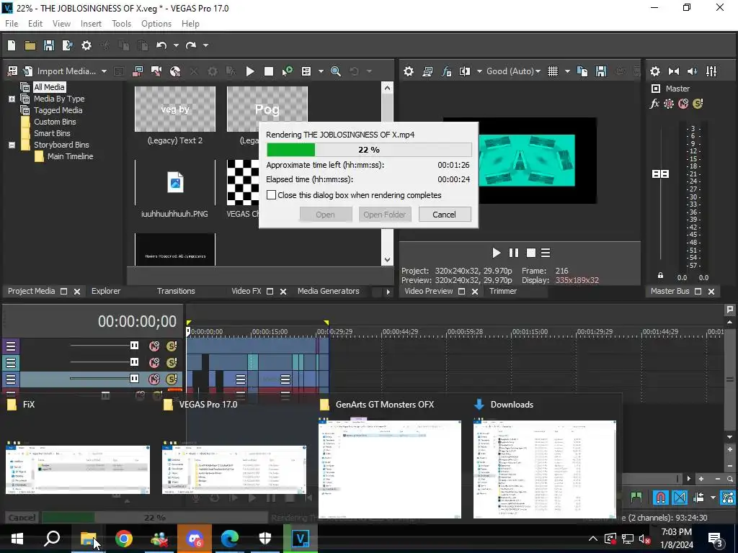The width and height of the screenshot is (738, 553).
Task: Click Master automation settings icon
Action: click(669, 104)
